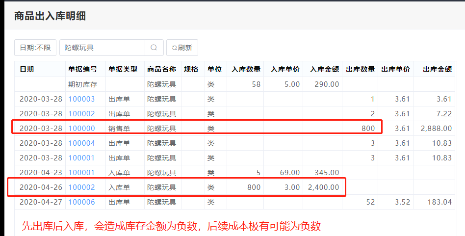Viewport: 465px width, 236px height.
Task: Click the 入库金额 column header
Action: tap(324, 69)
